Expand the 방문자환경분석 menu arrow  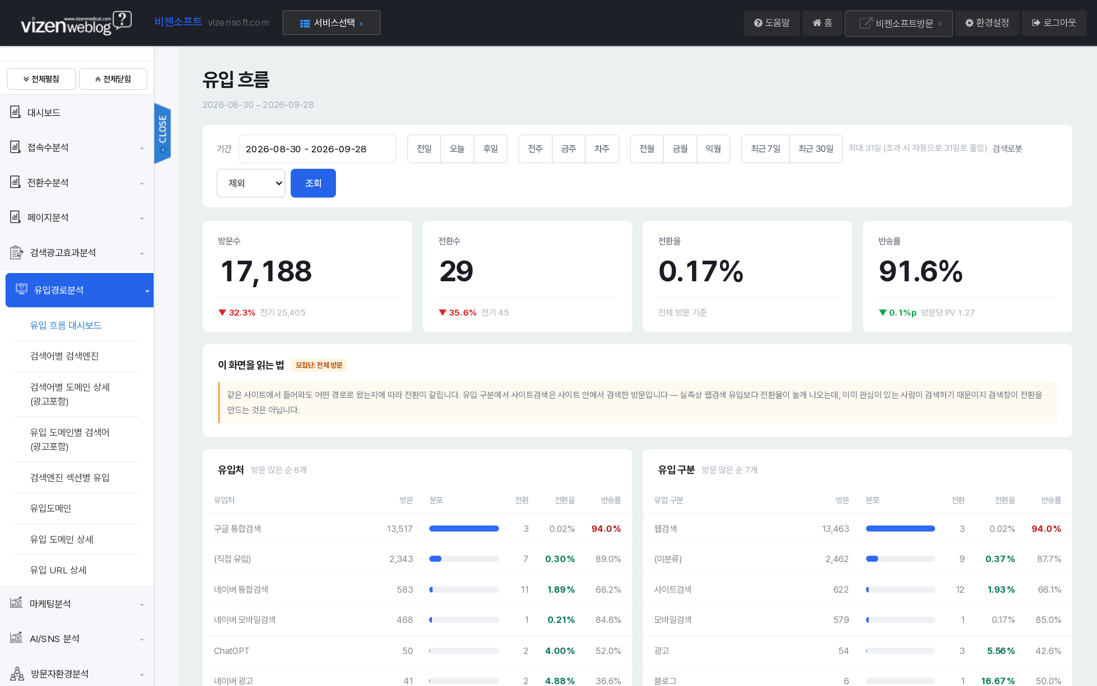[142, 675]
